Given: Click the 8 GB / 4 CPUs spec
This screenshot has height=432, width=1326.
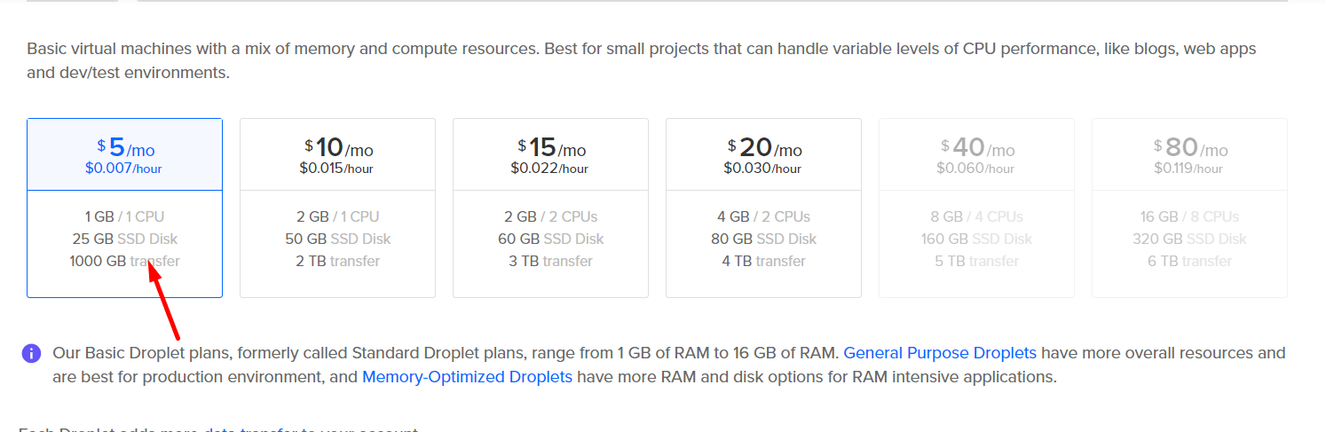Looking at the screenshot, I should click(x=976, y=216).
